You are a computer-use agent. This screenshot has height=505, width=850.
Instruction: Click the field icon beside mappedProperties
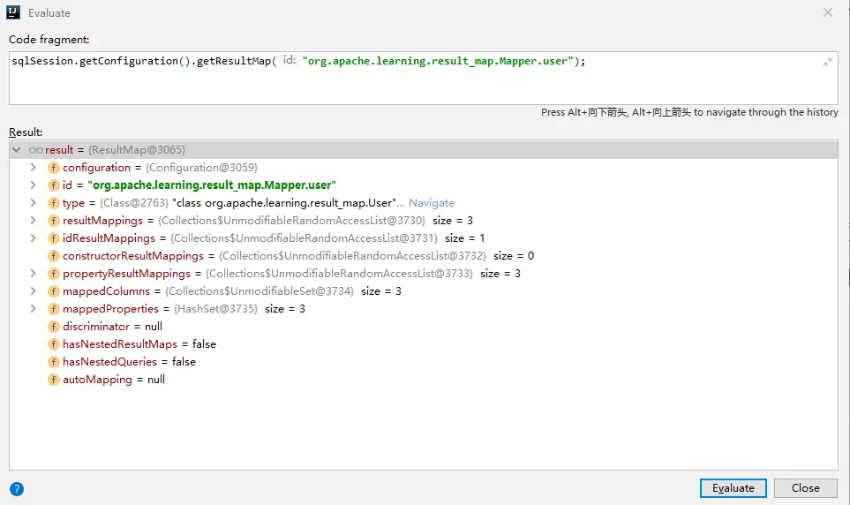coord(53,309)
